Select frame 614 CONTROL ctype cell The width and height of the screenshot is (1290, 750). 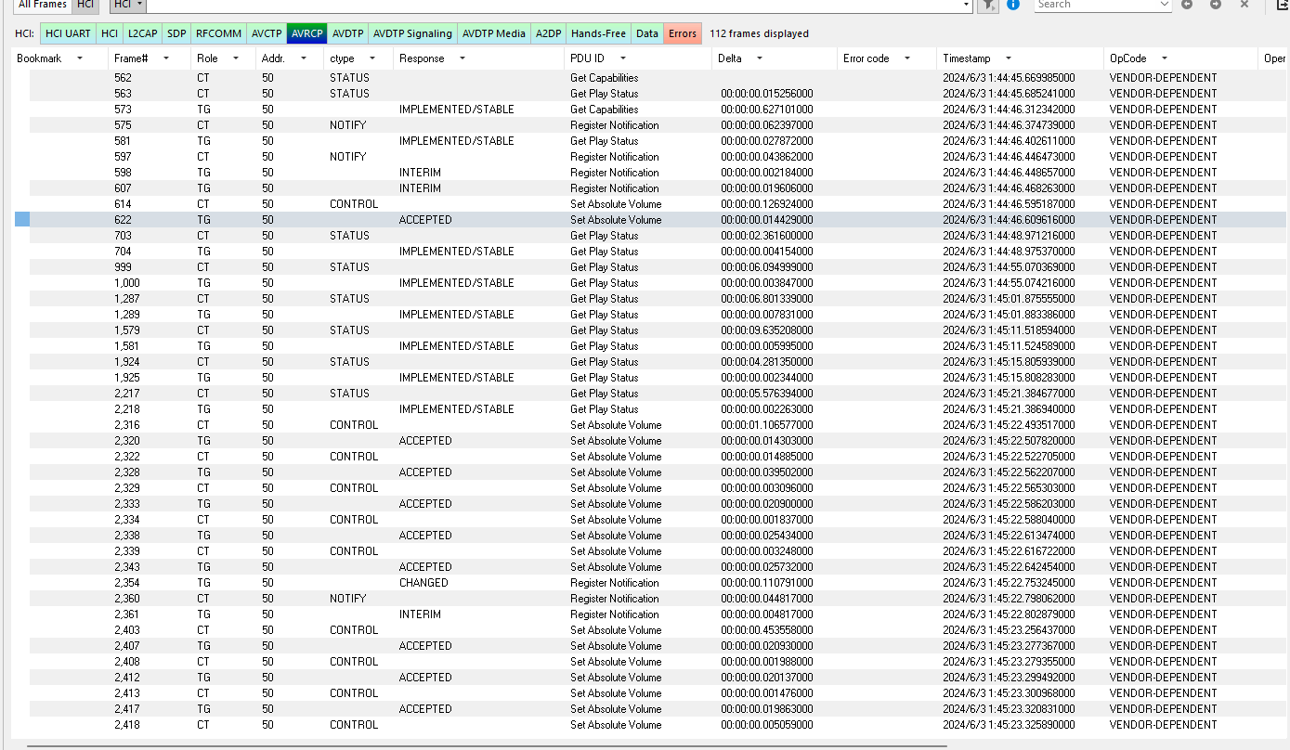354,204
